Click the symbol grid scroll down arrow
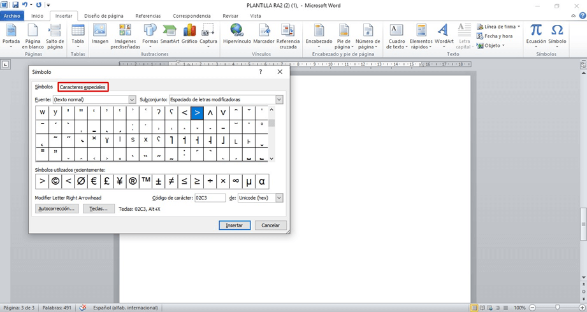This screenshot has height=312, width=587. 272,159
